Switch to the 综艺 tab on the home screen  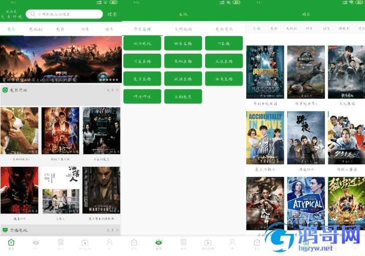(x=109, y=29)
